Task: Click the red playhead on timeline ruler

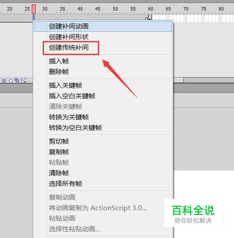Action: point(33,9)
